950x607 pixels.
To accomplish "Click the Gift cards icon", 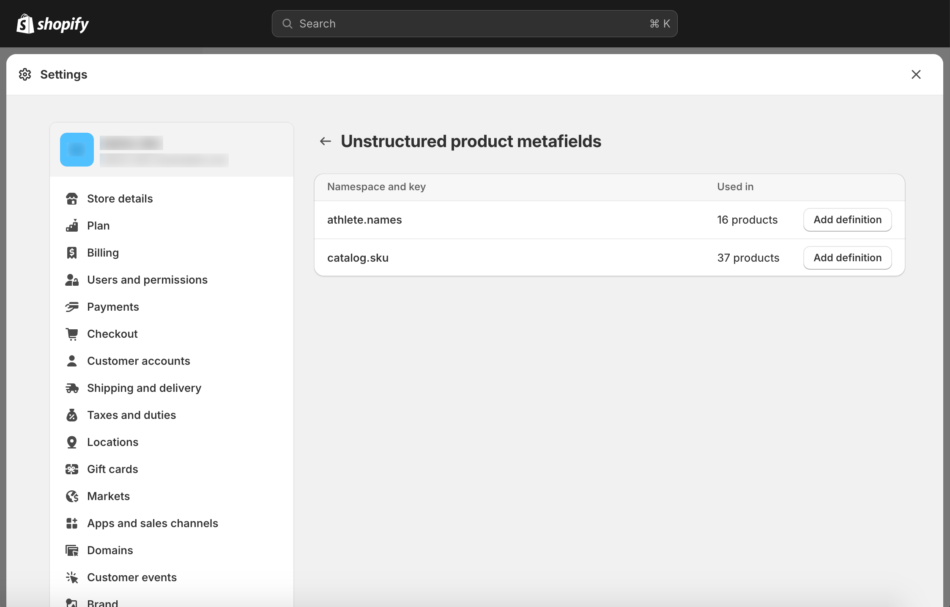I will point(72,469).
